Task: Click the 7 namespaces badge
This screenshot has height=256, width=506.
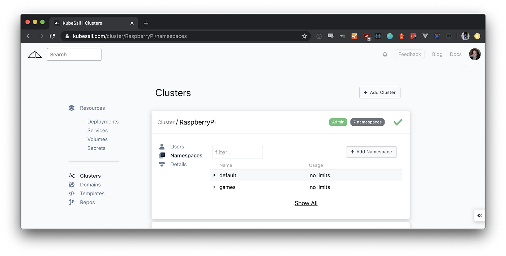Action: (x=367, y=122)
